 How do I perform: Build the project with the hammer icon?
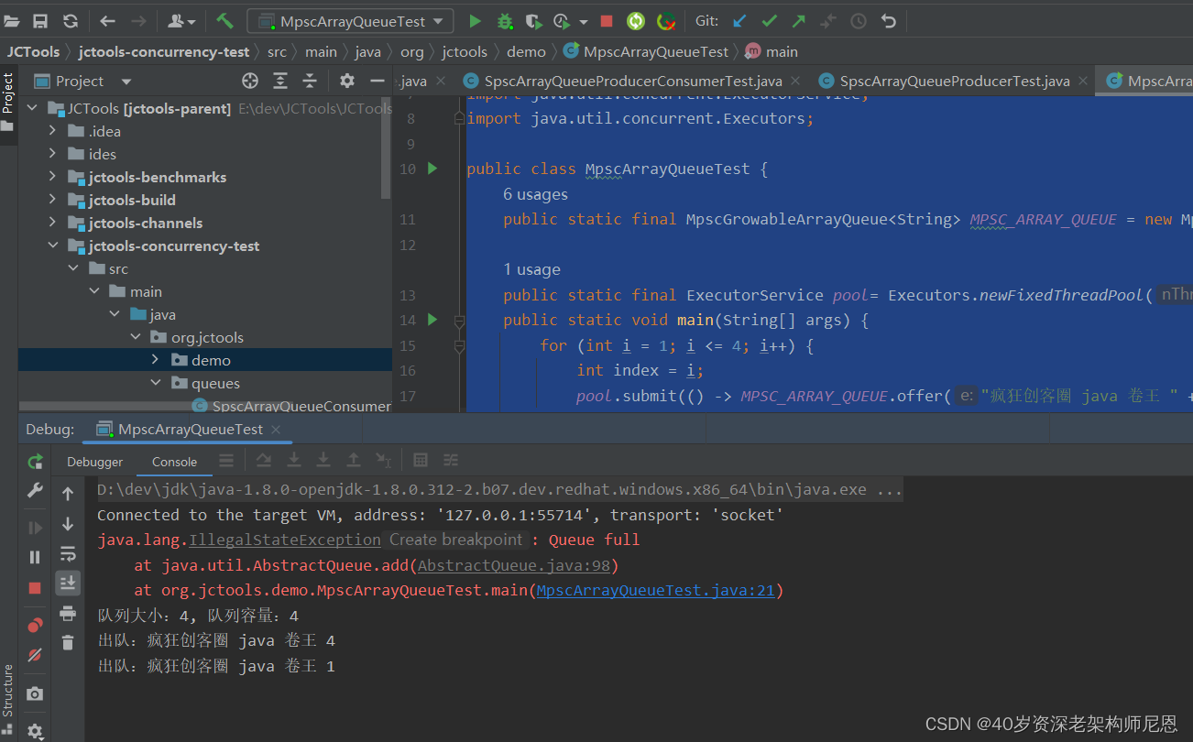pyautogui.click(x=225, y=20)
